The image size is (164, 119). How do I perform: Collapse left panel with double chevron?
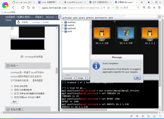coord(60,17)
